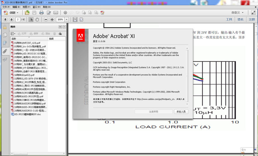Open the Attachments paperclip panel icon
This screenshot has width=258, height=156.
5,51
